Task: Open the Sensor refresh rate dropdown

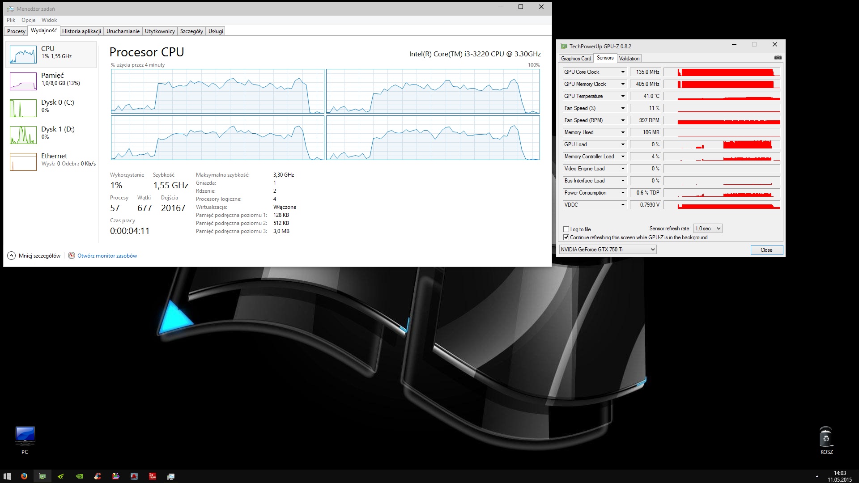Action: (708, 229)
